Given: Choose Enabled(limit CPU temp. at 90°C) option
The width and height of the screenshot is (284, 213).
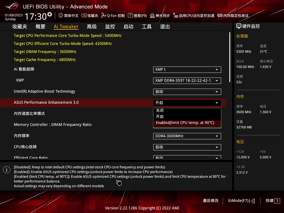Looking at the screenshot, I should point(185,123).
